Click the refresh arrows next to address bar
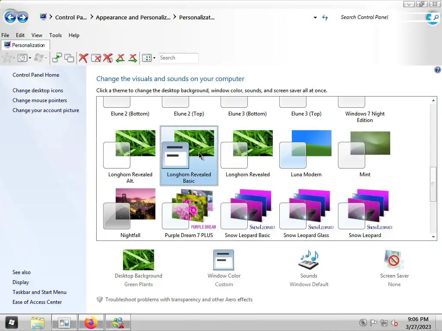Screen dimensions: 442x331 point(325,17)
